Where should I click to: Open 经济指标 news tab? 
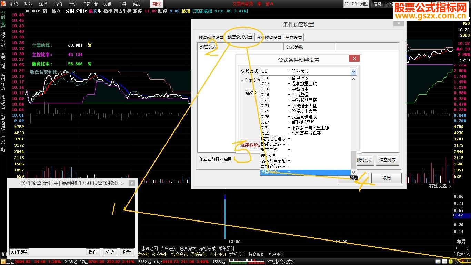160,254
